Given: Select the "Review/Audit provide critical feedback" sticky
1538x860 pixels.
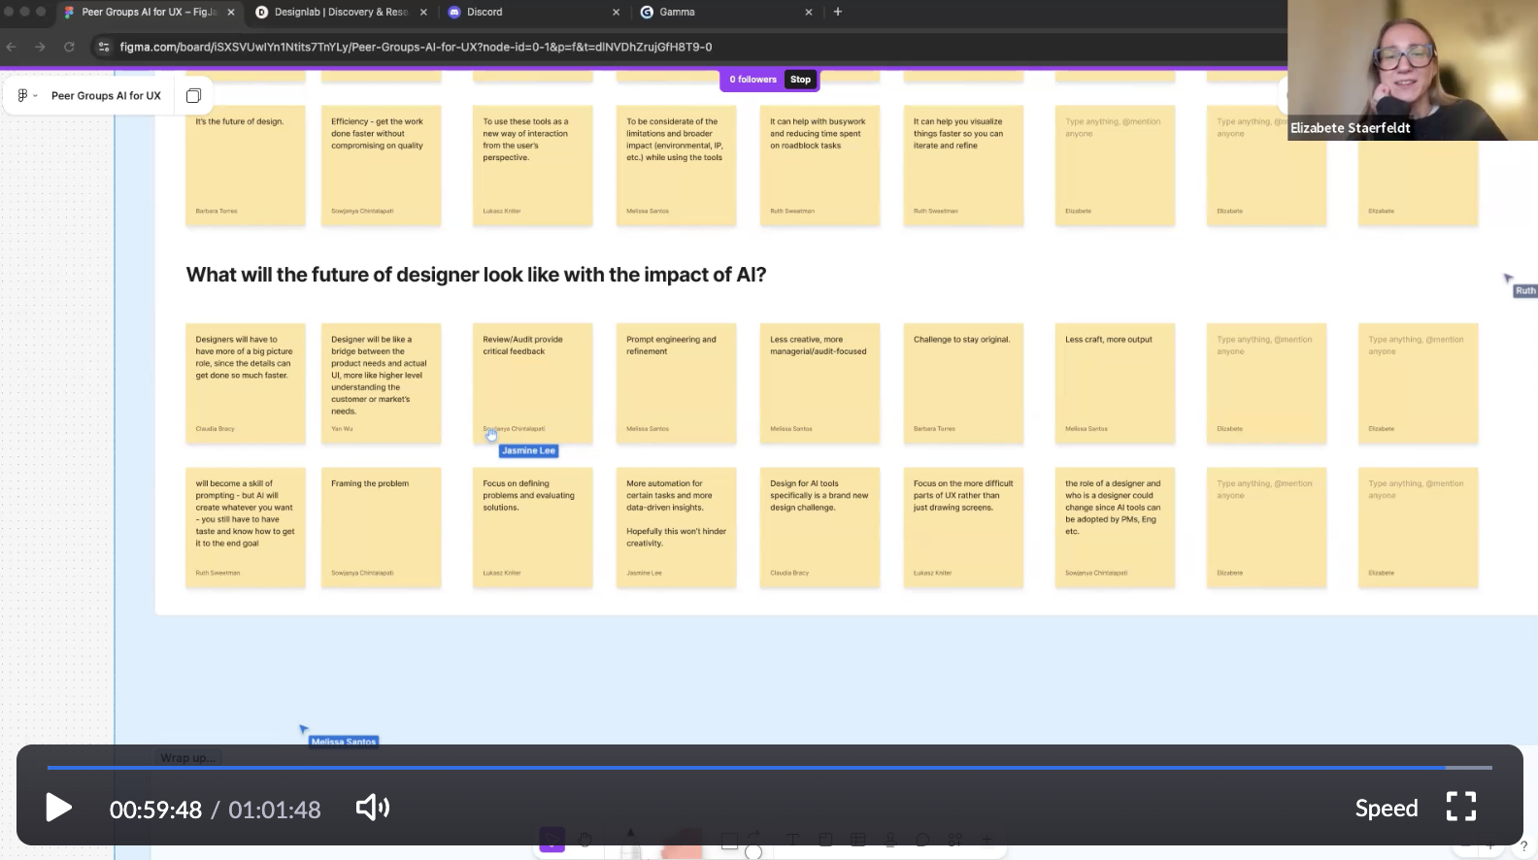Looking at the screenshot, I should click(x=532, y=383).
